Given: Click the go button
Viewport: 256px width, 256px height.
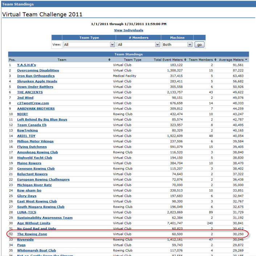Looking at the screenshot, I should click(199, 45).
